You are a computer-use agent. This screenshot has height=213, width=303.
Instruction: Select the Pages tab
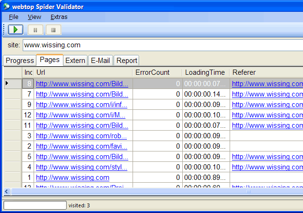[50, 60]
